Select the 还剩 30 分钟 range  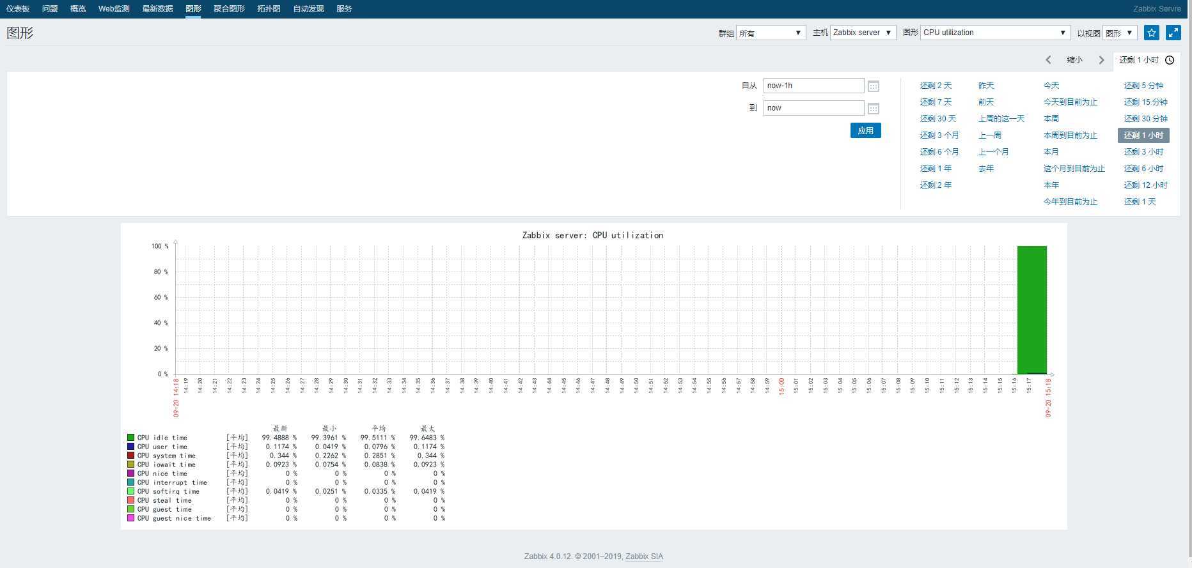pyautogui.click(x=1146, y=119)
